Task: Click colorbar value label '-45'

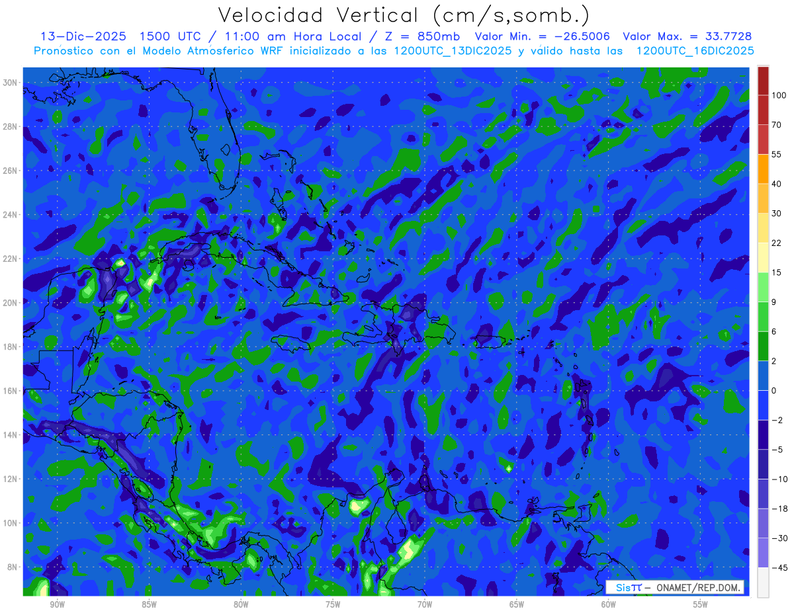Action: [x=779, y=567]
